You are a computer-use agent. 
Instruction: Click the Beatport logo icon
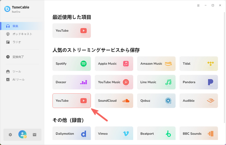(168, 134)
